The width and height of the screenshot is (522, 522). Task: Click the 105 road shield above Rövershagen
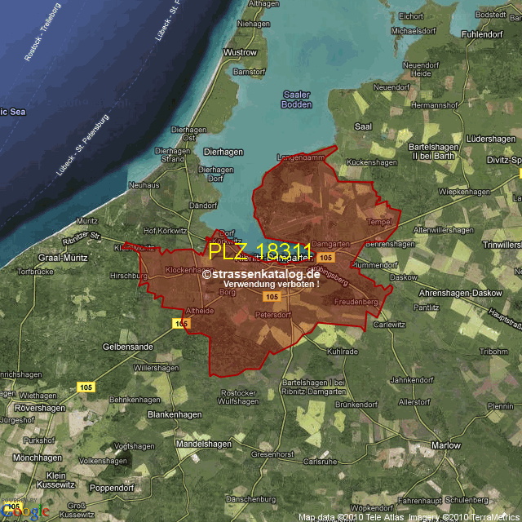(x=85, y=386)
